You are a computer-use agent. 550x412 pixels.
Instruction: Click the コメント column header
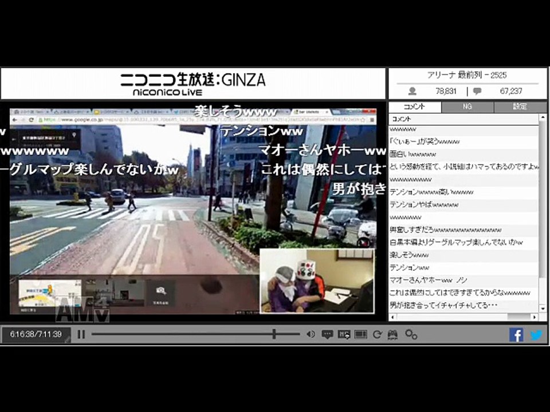tap(463, 119)
